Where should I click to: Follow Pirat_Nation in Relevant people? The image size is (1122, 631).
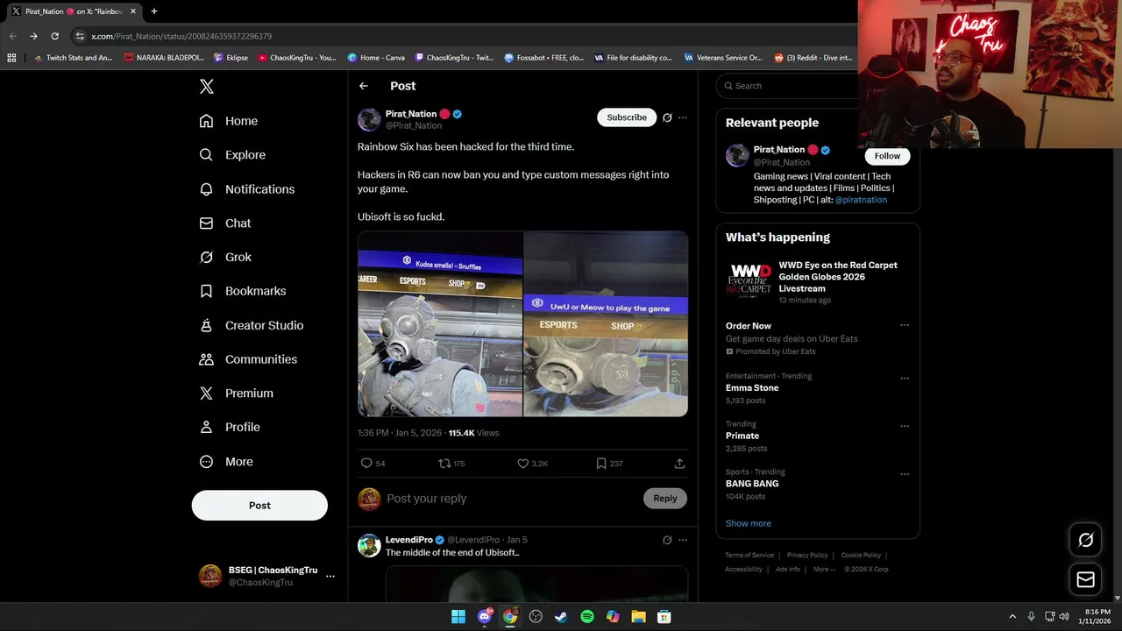(x=887, y=156)
